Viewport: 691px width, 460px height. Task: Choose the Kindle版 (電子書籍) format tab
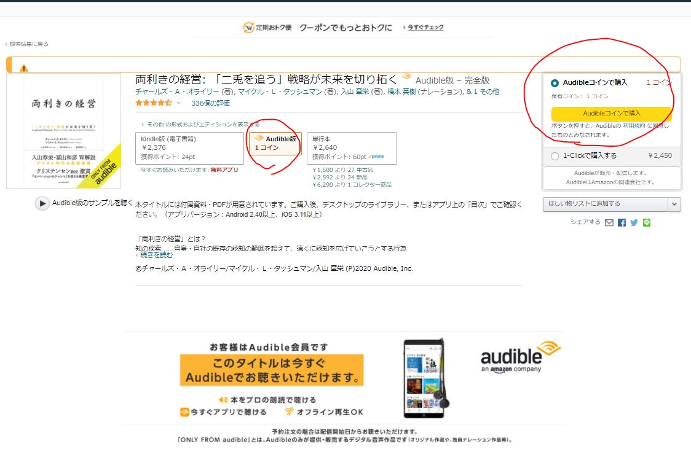pos(189,148)
